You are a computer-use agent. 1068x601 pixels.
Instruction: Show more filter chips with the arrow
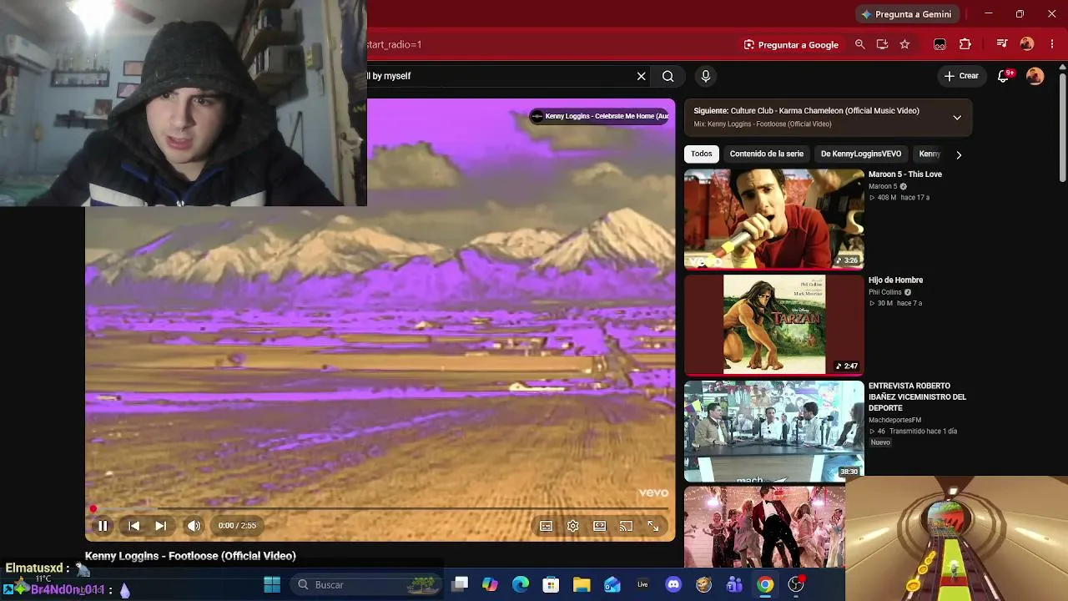click(x=959, y=154)
